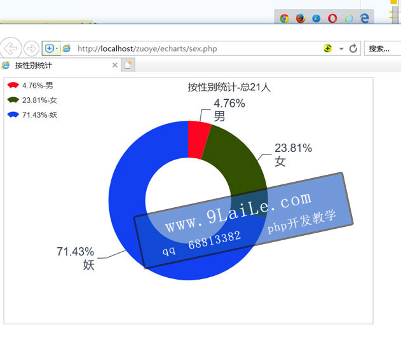Click the Chrome browser icon

(284, 18)
